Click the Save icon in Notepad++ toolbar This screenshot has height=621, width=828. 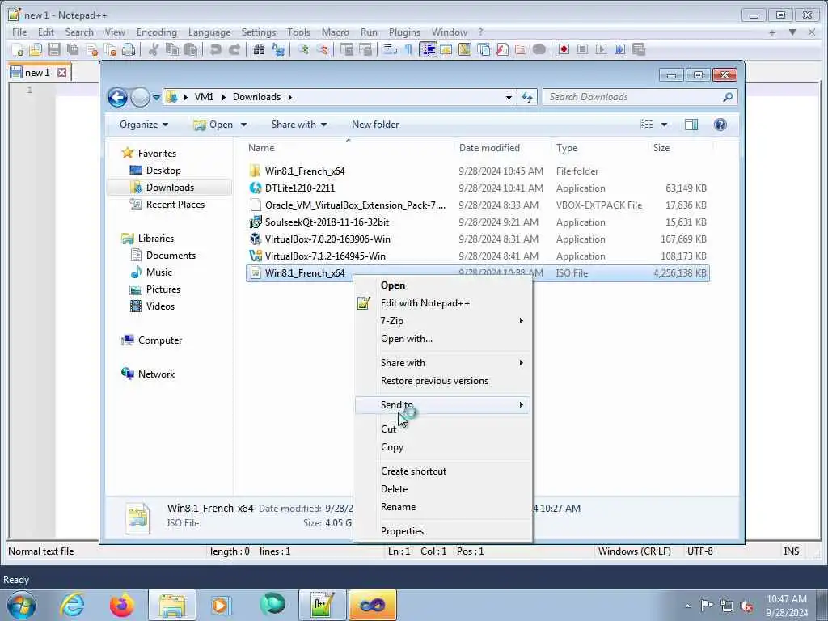click(x=54, y=49)
